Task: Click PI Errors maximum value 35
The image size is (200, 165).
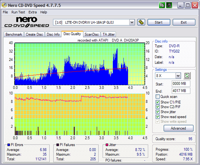Action: [x=44, y=154]
